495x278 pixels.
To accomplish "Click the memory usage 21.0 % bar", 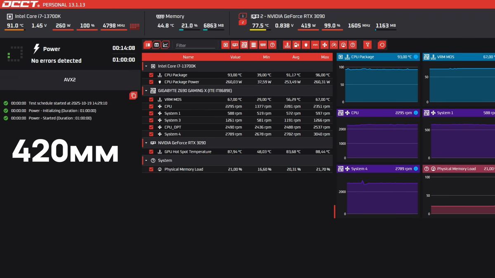I will pyautogui.click(x=189, y=30).
